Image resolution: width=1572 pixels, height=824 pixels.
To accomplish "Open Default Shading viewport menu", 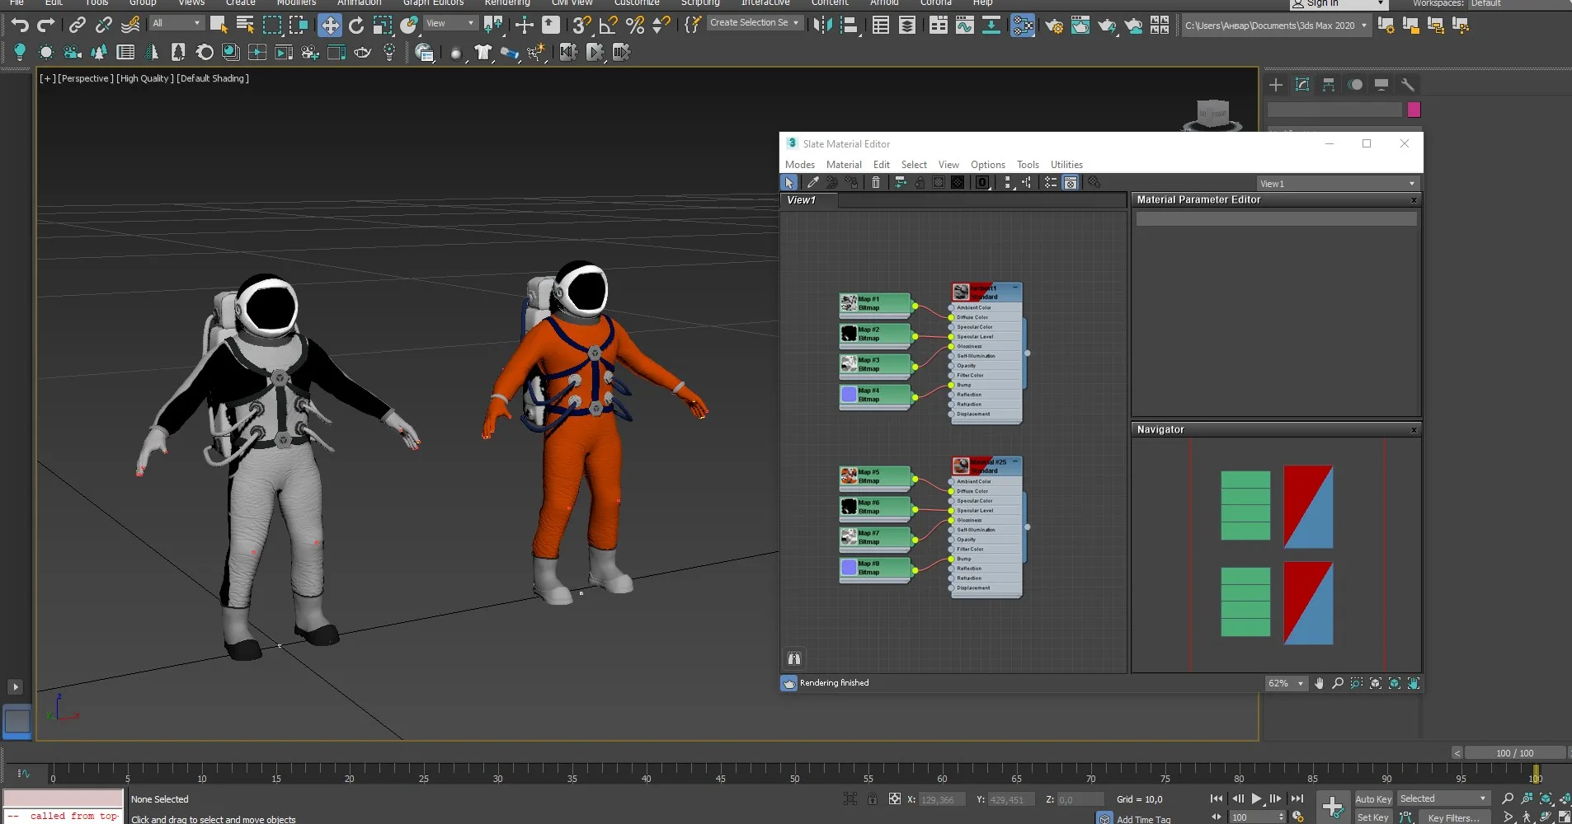I will tap(213, 78).
